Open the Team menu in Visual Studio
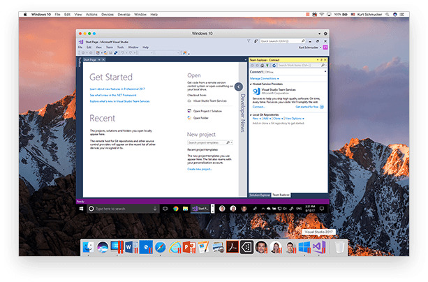The width and height of the screenshot is (428, 282). [x=110, y=47]
